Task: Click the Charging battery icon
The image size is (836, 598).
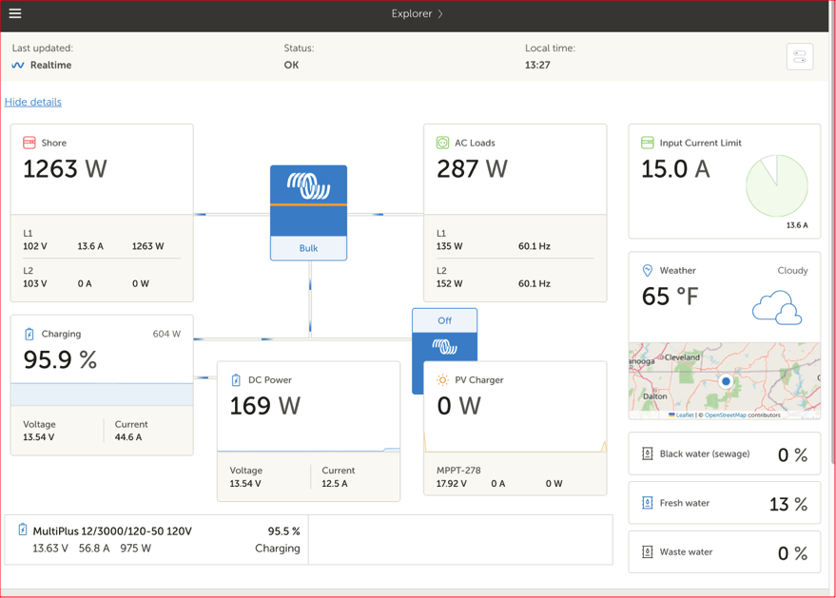Action: click(x=29, y=334)
